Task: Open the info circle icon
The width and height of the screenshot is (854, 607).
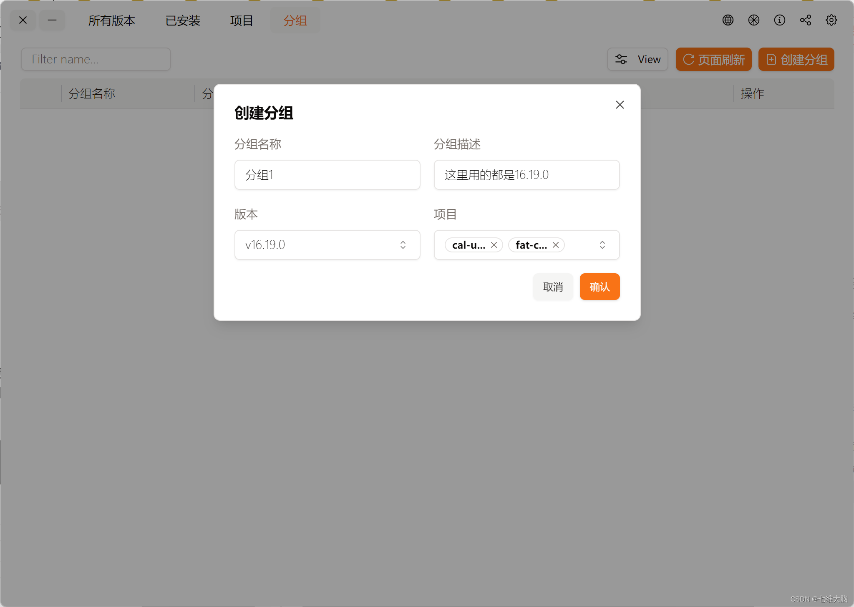Action: (x=779, y=20)
